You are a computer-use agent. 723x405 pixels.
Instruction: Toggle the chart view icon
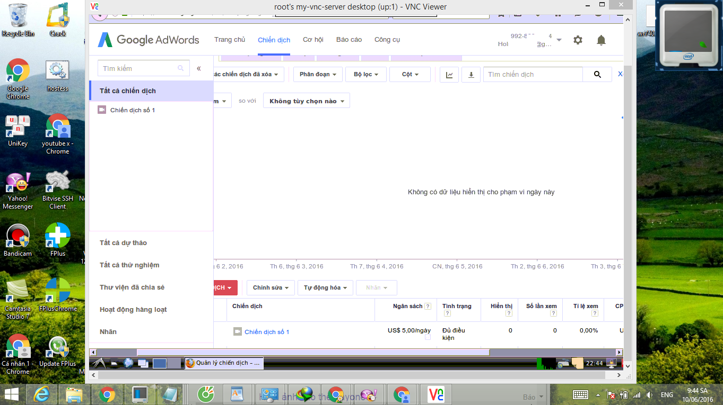tap(449, 75)
